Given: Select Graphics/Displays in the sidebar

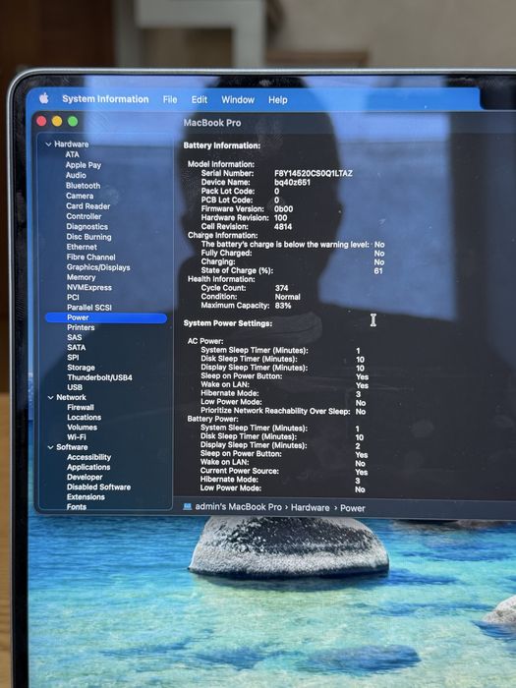Looking at the screenshot, I should pyautogui.click(x=98, y=267).
